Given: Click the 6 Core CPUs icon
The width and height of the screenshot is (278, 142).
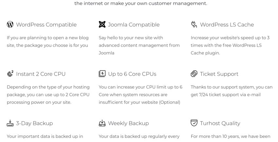Looking at the screenshot, I should pos(102,74).
